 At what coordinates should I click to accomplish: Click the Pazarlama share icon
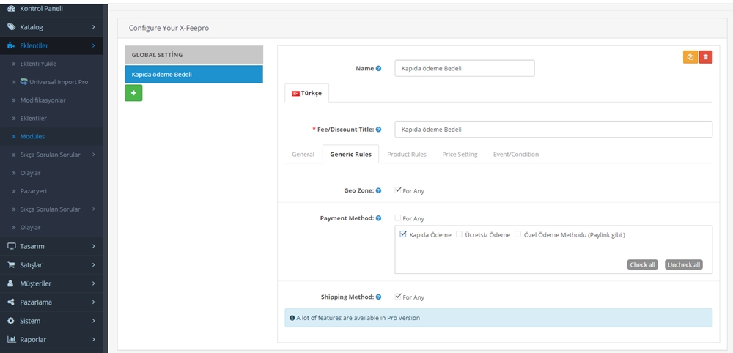coord(11,302)
